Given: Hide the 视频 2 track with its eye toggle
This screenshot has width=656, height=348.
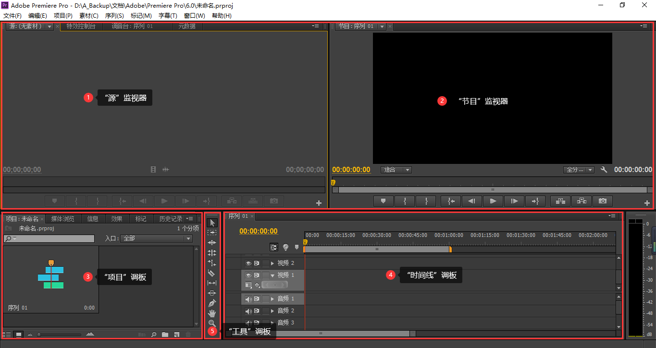Looking at the screenshot, I should click(248, 263).
